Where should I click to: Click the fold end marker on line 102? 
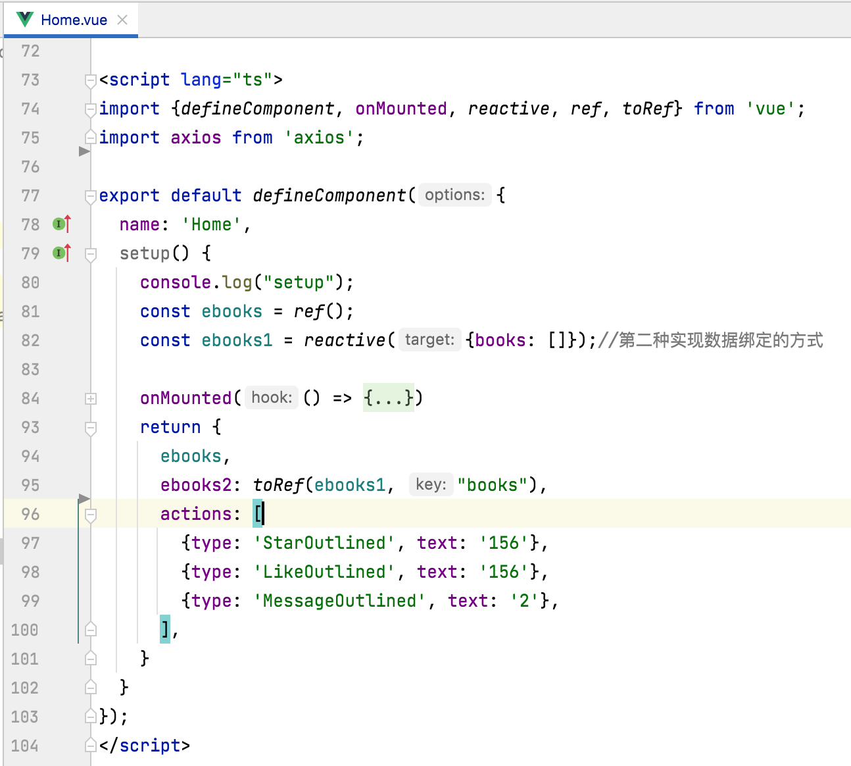pos(91,687)
